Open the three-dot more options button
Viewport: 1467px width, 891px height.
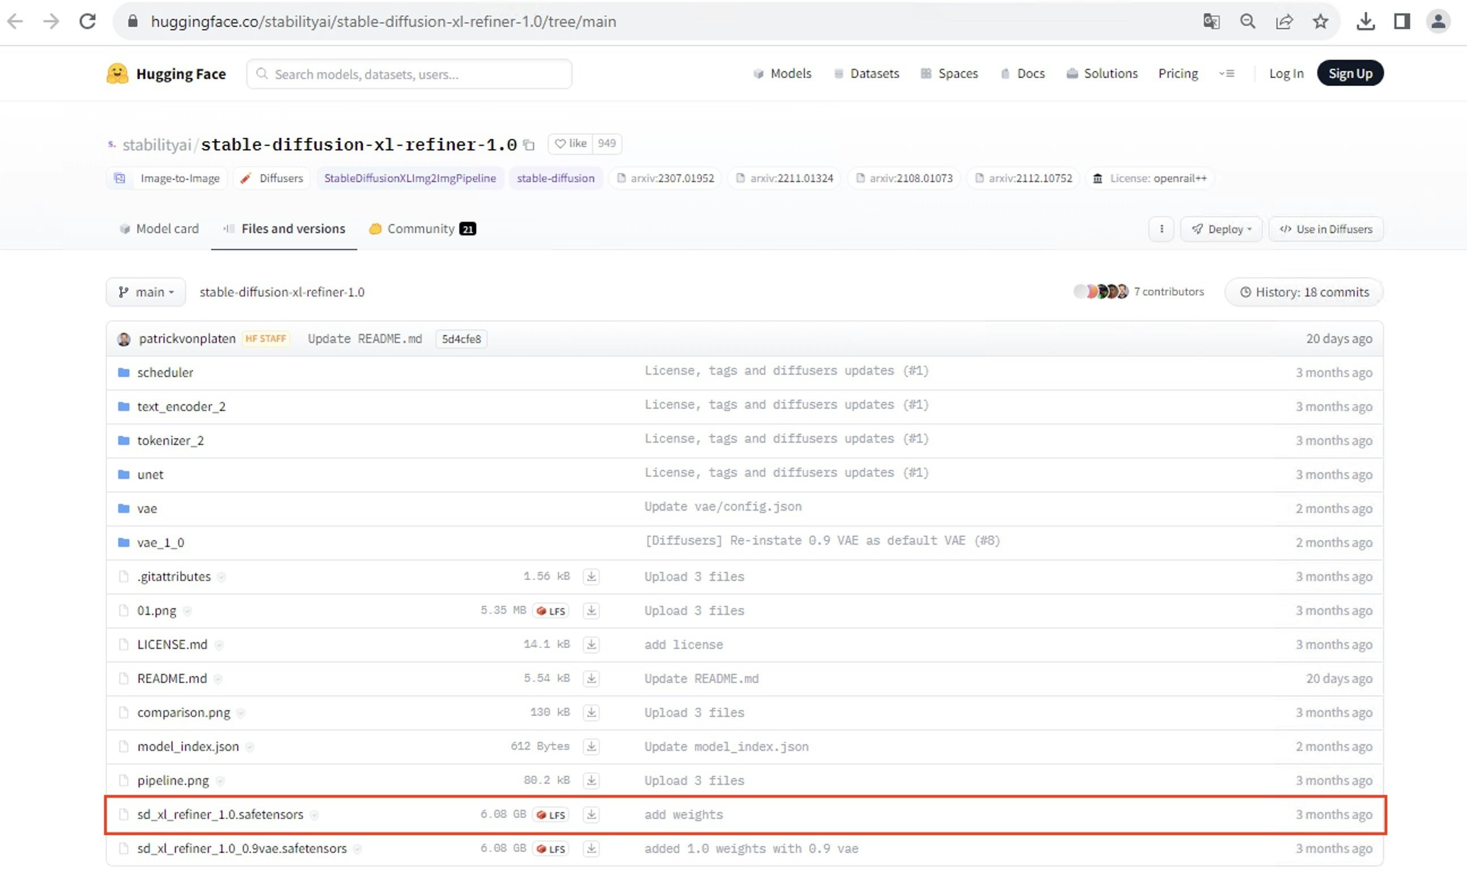click(1161, 229)
